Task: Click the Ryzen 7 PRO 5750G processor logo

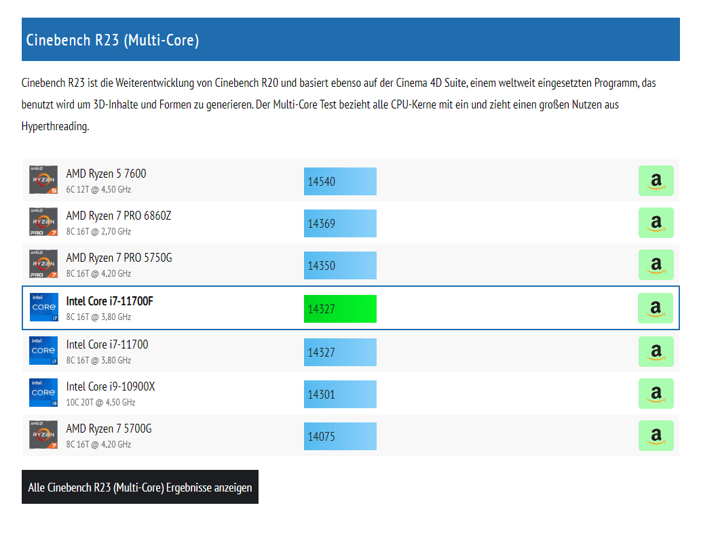Action: pyautogui.click(x=43, y=264)
